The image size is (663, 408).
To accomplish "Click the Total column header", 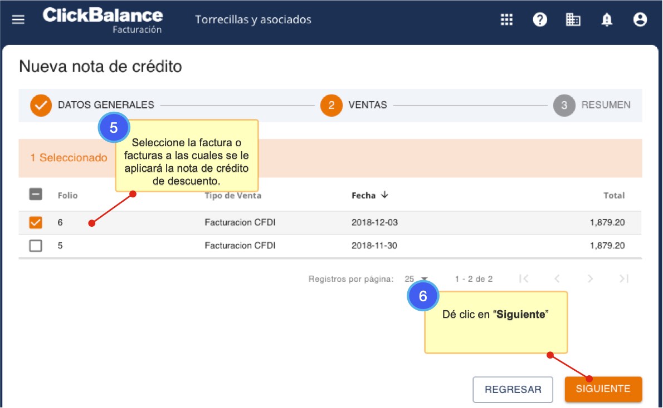I will coord(615,195).
